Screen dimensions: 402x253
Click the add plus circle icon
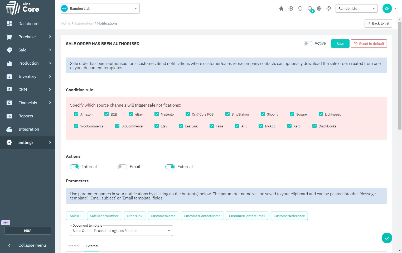(x=290, y=9)
